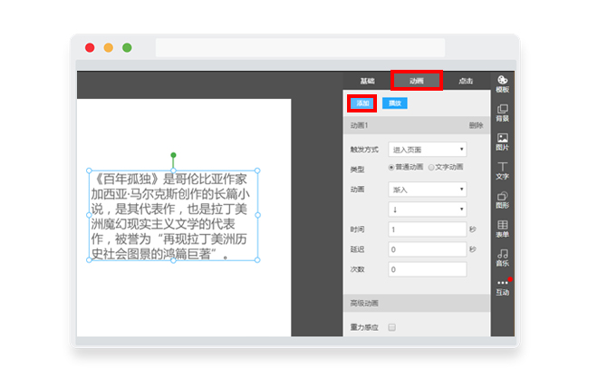Open the direction dropdown showing ↓ arrow
Screen dimensions: 598x390
(427, 210)
